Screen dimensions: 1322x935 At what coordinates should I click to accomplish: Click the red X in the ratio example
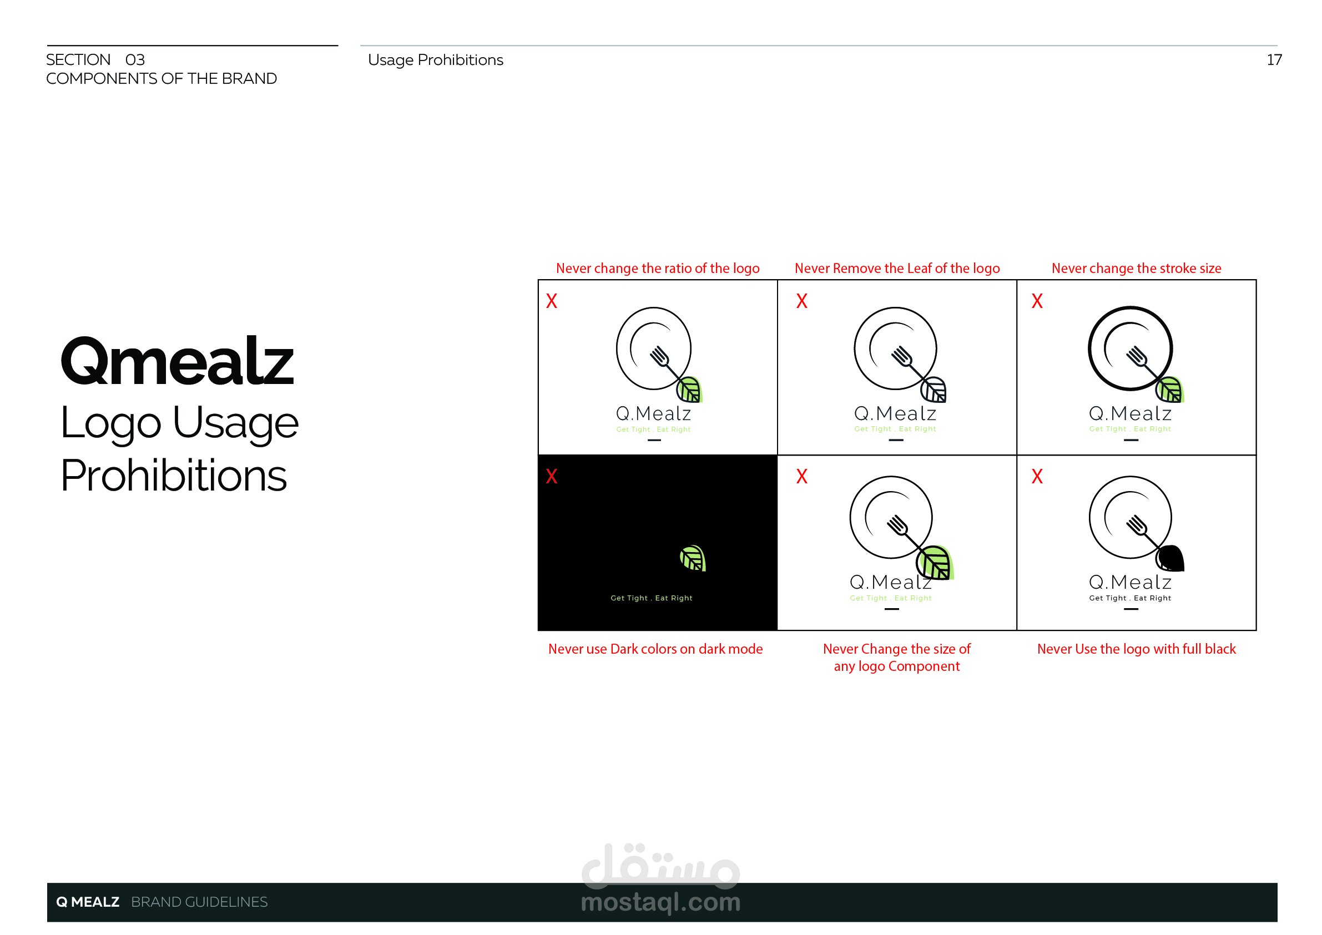coord(551,301)
